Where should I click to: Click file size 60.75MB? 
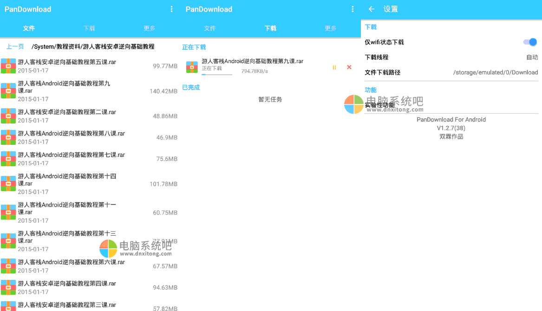[x=165, y=213]
